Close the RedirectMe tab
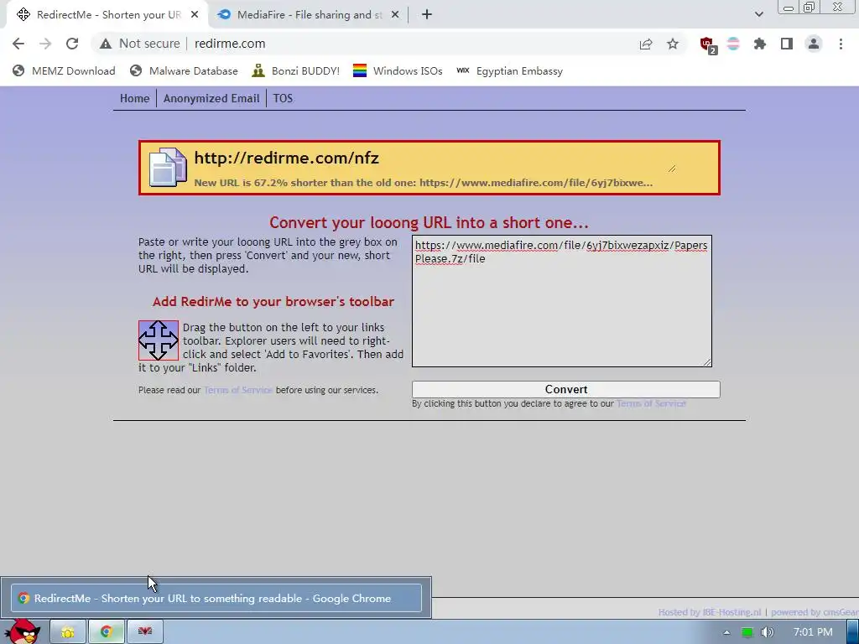Image resolution: width=859 pixels, height=644 pixels. [x=195, y=15]
